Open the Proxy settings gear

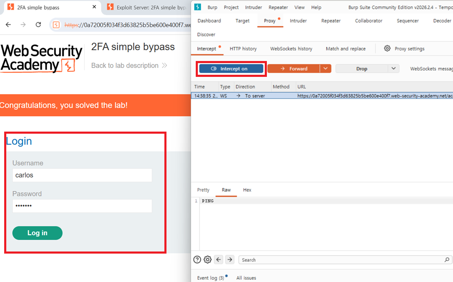387,48
